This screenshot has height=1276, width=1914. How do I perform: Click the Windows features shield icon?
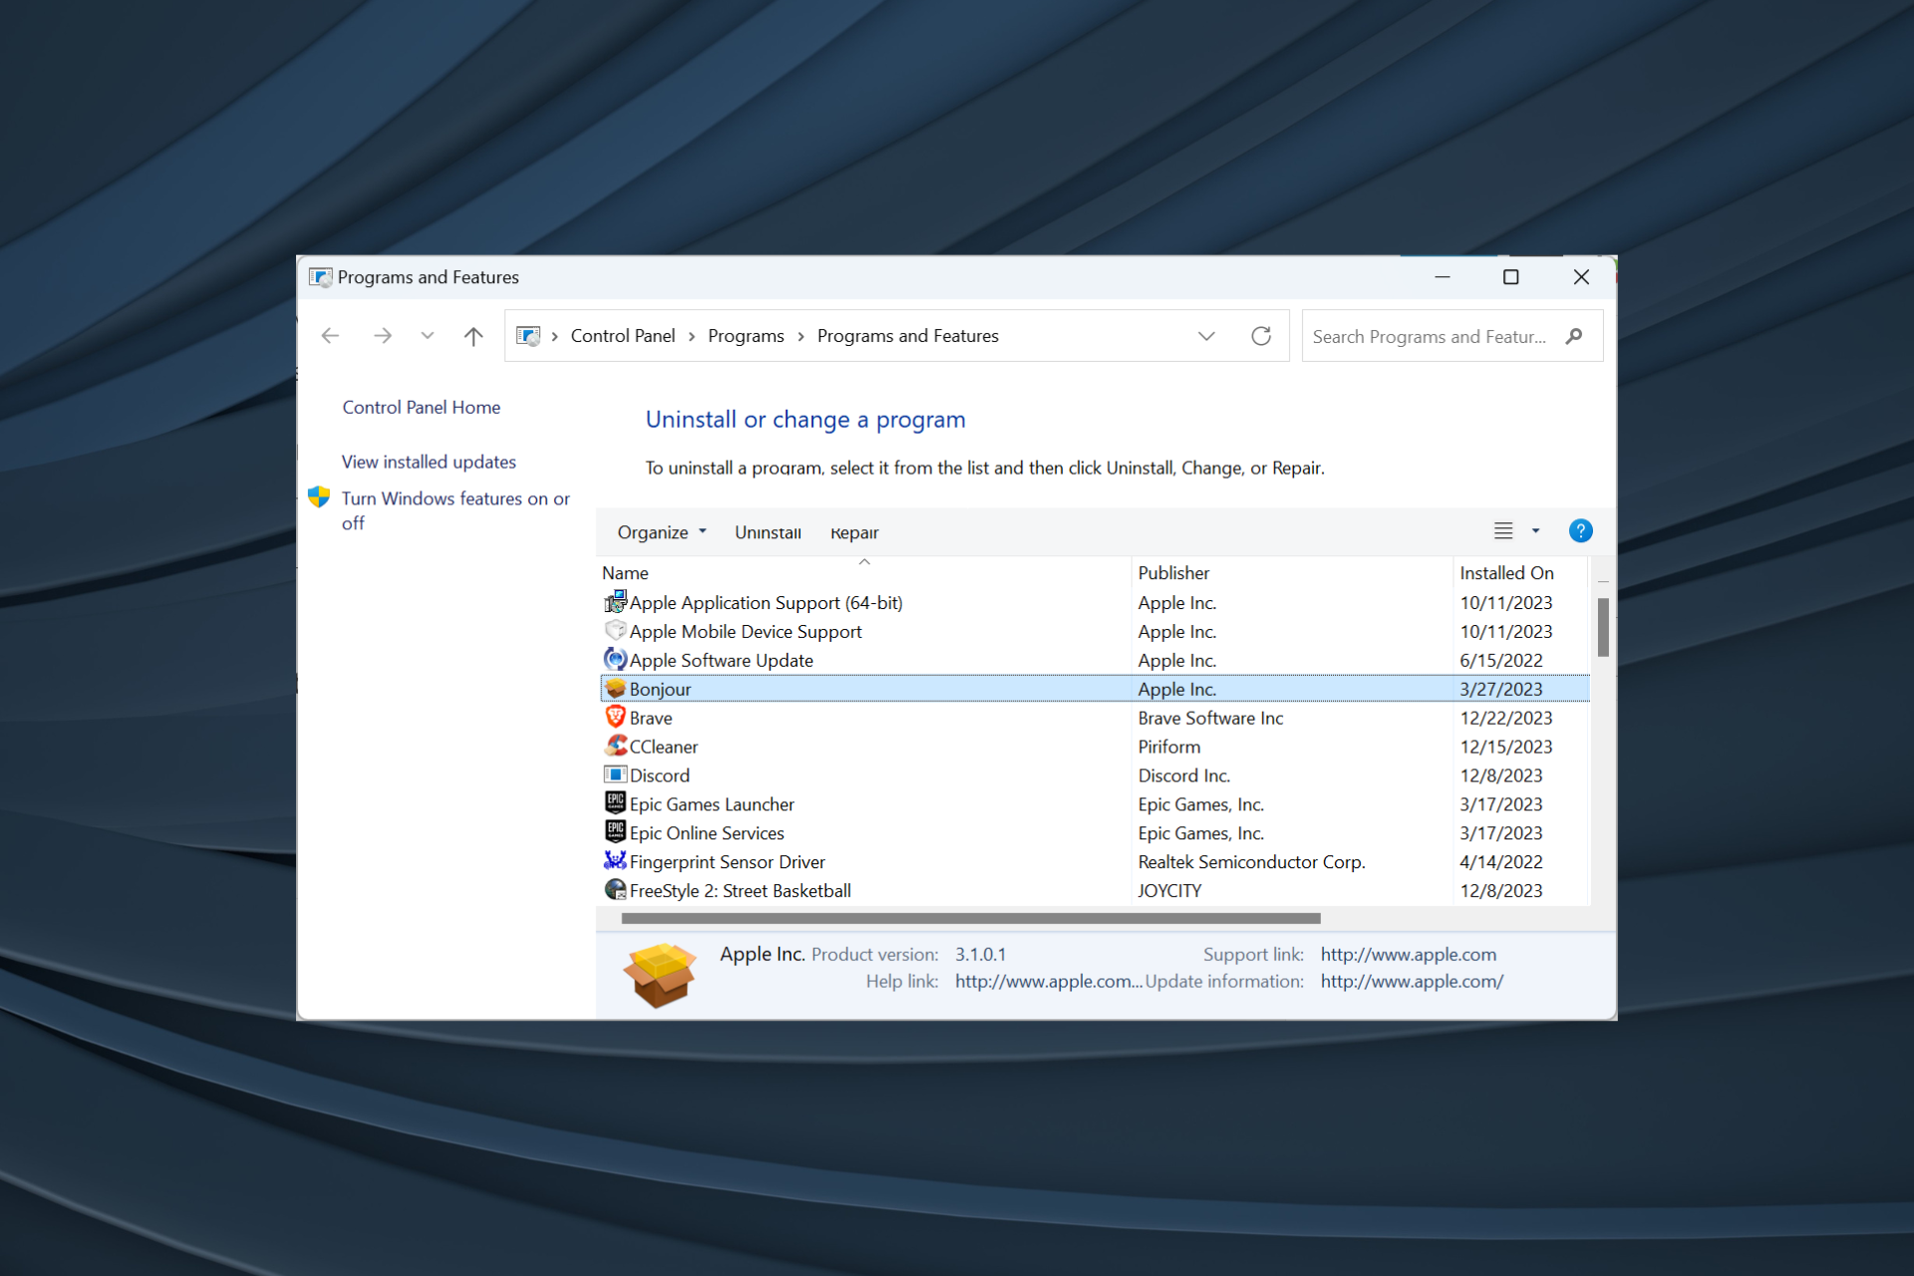click(319, 496)
